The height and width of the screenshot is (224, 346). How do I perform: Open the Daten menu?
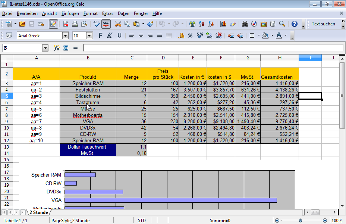(x=123, y=13)
